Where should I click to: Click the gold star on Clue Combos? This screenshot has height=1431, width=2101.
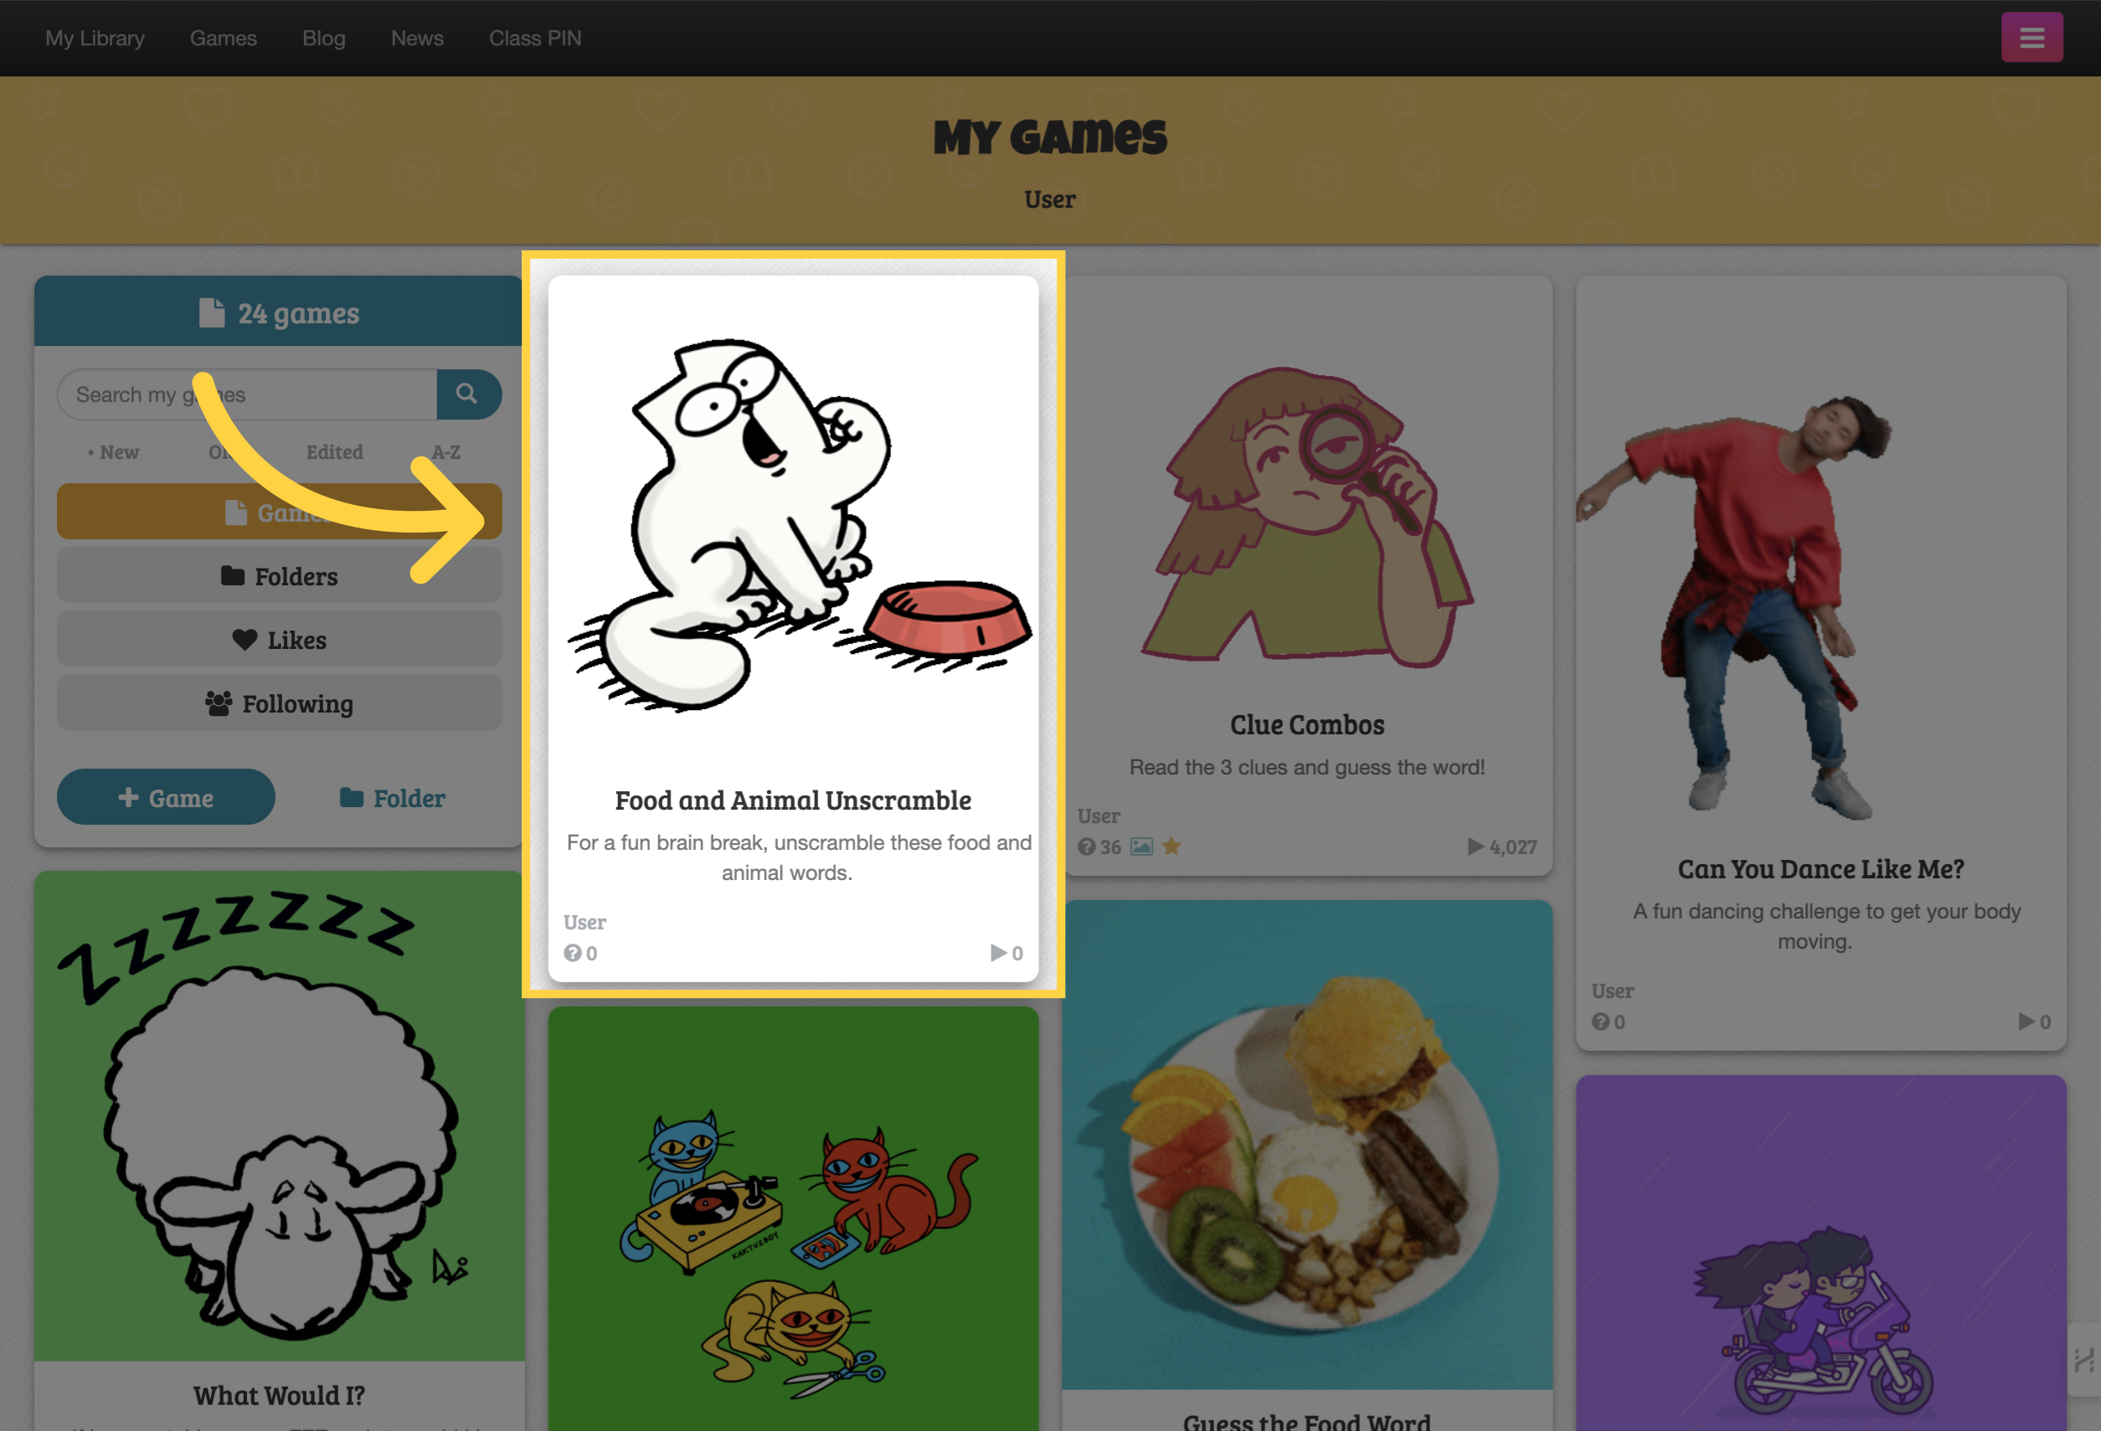pos(1172,847)
